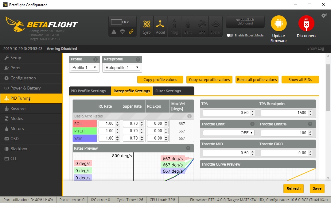Image resolution: width=331 pixels, height=203 pixels.
Task: Open help for Throttle Limit %
Action: coord(310,124)
